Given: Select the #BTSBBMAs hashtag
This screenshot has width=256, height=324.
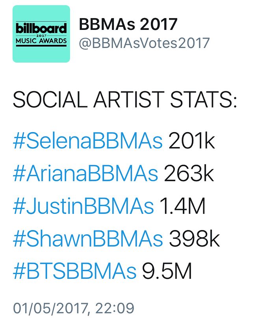Looking at the screenshot, I should (74, 272).
